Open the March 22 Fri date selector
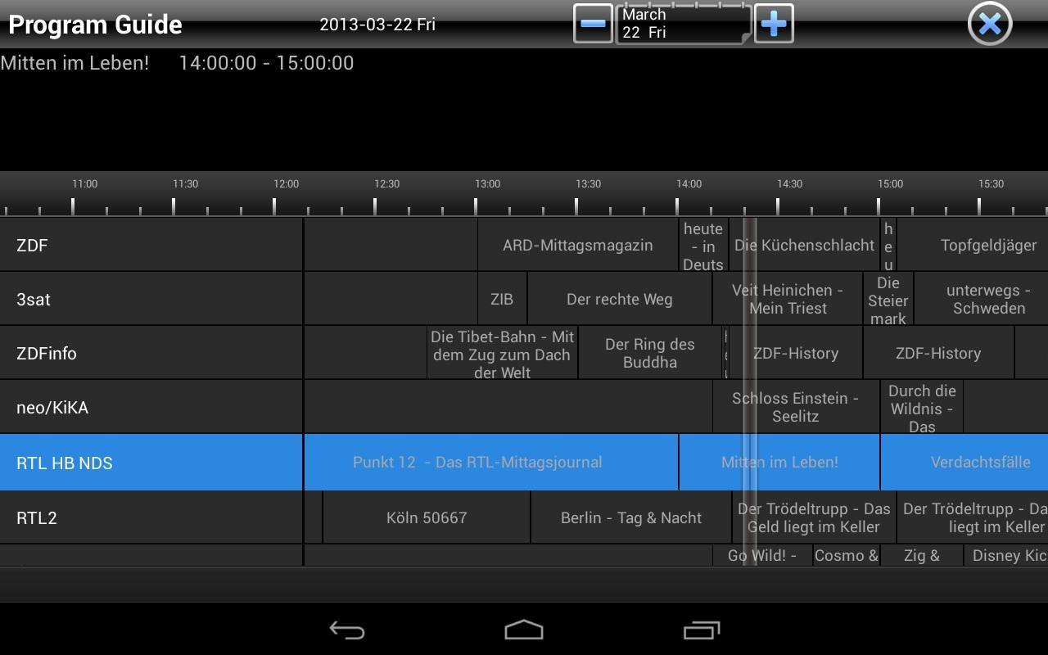 click(x=681, y=24)
